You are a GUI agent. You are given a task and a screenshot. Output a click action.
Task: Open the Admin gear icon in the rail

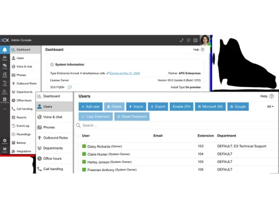tap(5, 142)
